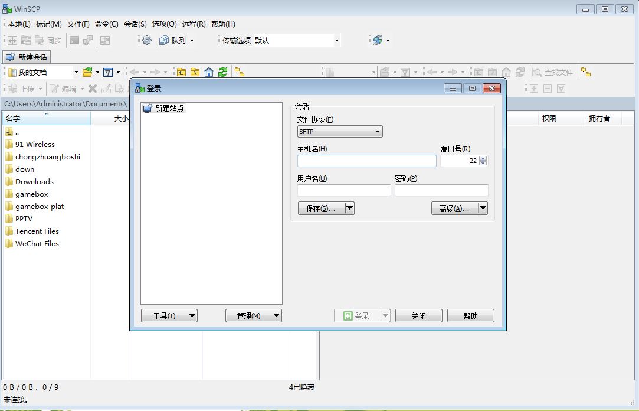This screenshot has height=411, width=639.
Task: Expand the 高级 advanced options dropdown arrow
Action: coord(483,208)
